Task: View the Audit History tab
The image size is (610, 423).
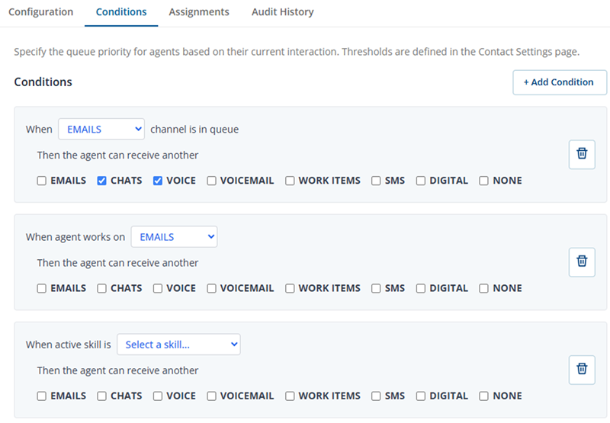Action: point(282,12)
